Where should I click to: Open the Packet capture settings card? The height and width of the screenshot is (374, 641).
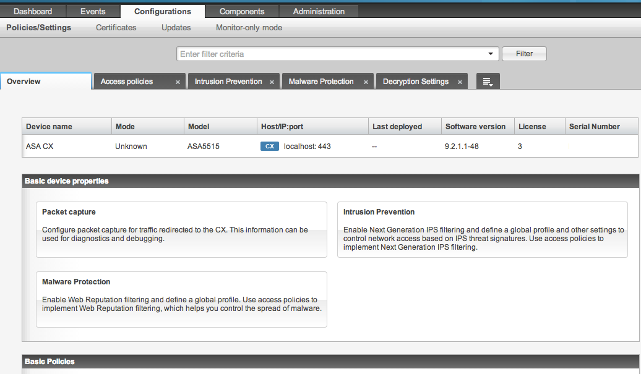pyautogui.click(x=181, y=229)
